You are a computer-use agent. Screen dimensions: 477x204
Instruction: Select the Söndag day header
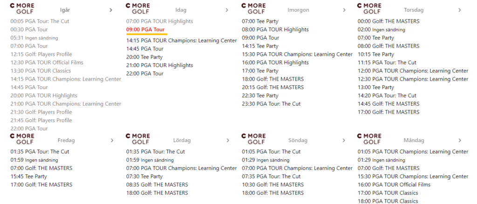[298, 141]
